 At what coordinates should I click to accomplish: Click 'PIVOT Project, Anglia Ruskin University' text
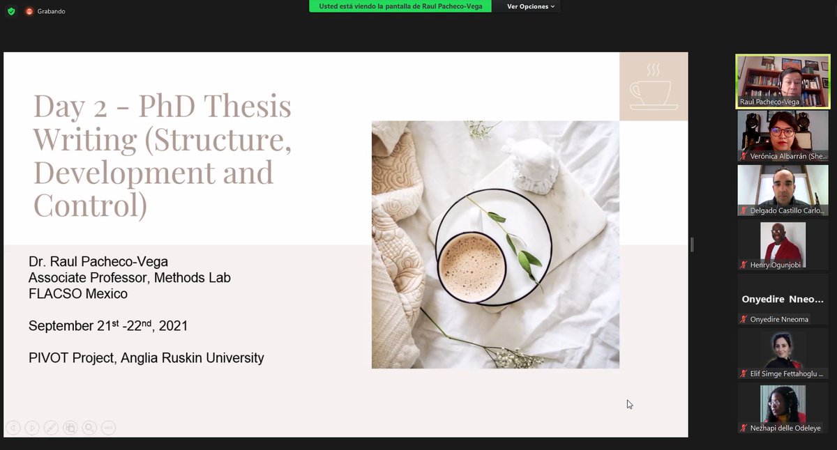click(146, 358)
